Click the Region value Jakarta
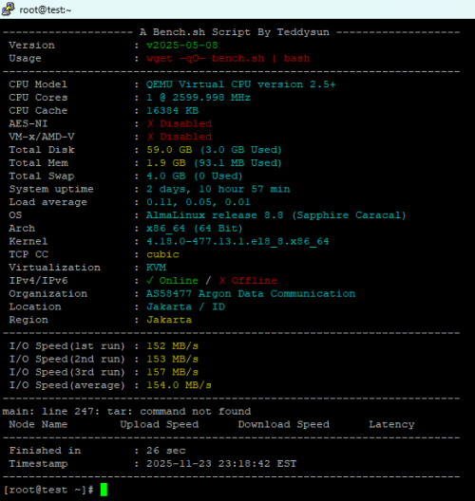The height and width of the screenshot is (501, 475). (169, 320)
